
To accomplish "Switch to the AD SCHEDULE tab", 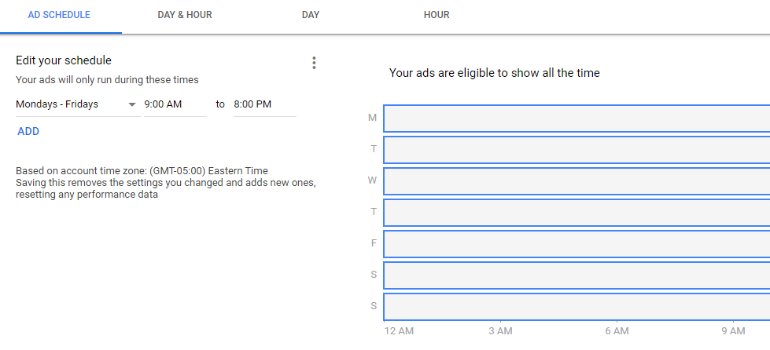I will point(59,15).
